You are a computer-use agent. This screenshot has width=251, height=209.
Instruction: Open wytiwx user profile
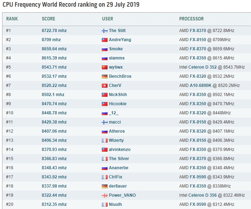(x=116, y=67)
